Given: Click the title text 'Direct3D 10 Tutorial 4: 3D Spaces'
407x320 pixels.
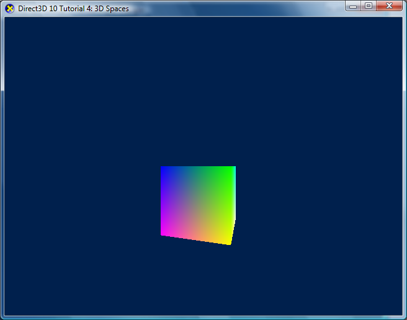Looking at the screenshot, I should [73, 9].
